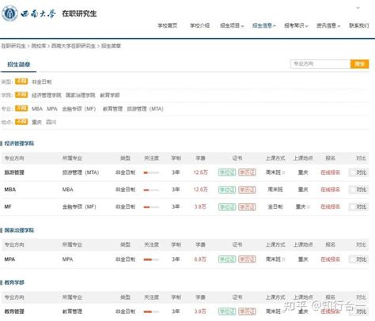Screen dimensions: 375x321
Task: Click 关注度 bar in MBA row
Action: coord(151,190)
